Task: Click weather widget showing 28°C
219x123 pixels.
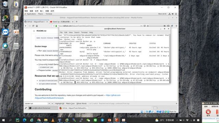Action: (165, 120)
